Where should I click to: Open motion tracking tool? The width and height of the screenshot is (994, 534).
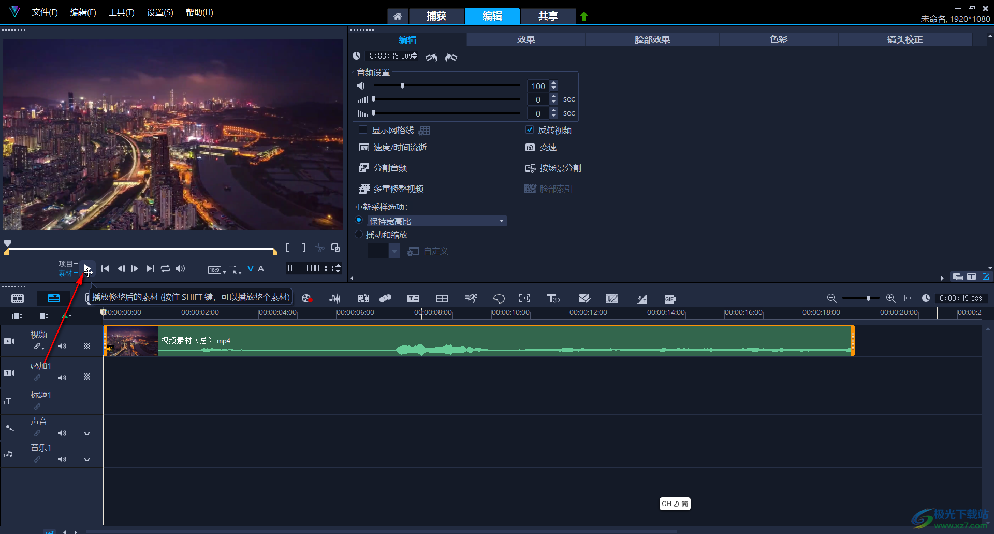tap(385, 298)
